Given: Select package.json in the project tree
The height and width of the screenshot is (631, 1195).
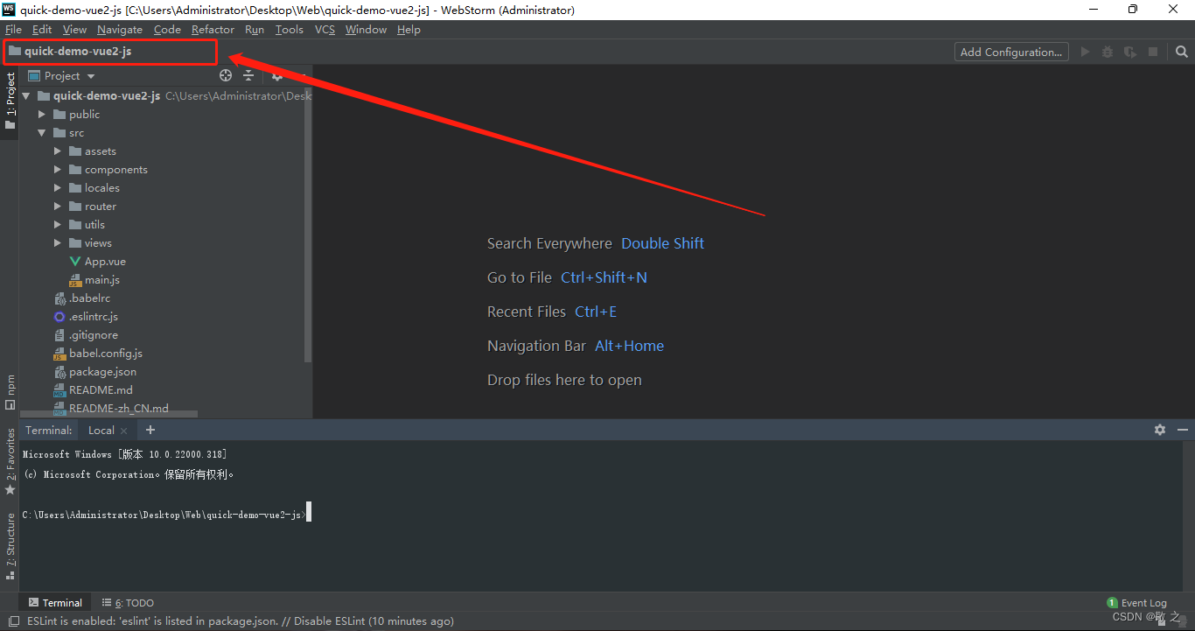Looking at the screenshot, I should click(x=103, y=372).
